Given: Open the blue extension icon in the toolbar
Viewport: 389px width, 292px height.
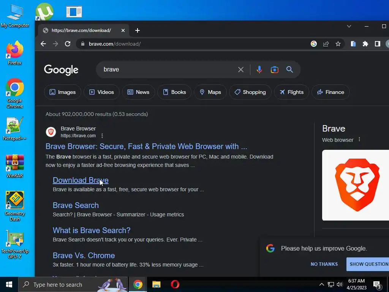Looking at the screenshot, I should [353, 44].
